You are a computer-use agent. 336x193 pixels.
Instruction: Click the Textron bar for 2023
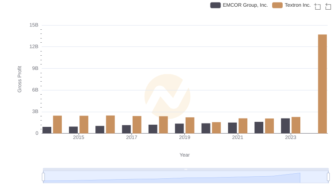(x=296, y=125)
